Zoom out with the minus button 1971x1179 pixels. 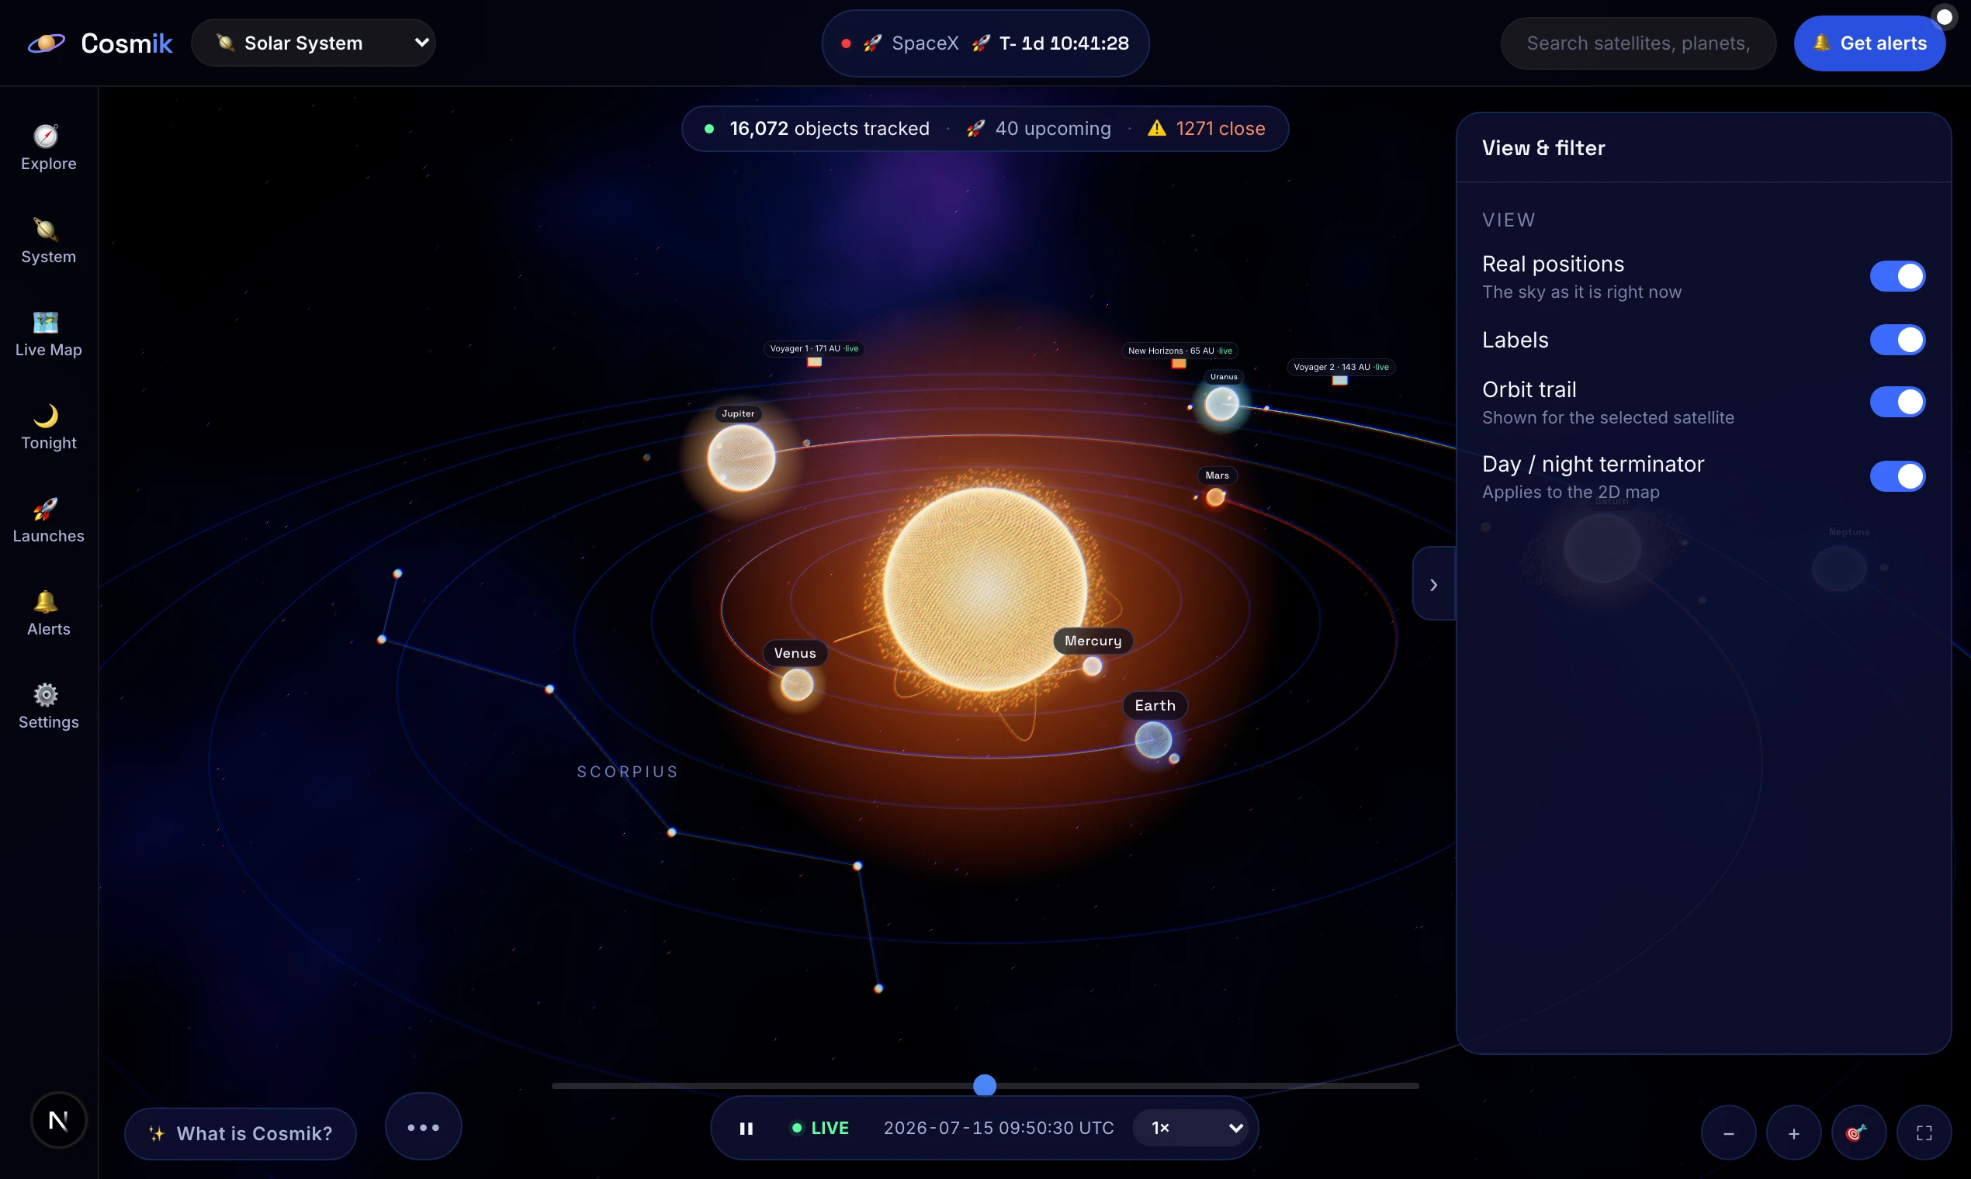[x=1728, y=1133]
